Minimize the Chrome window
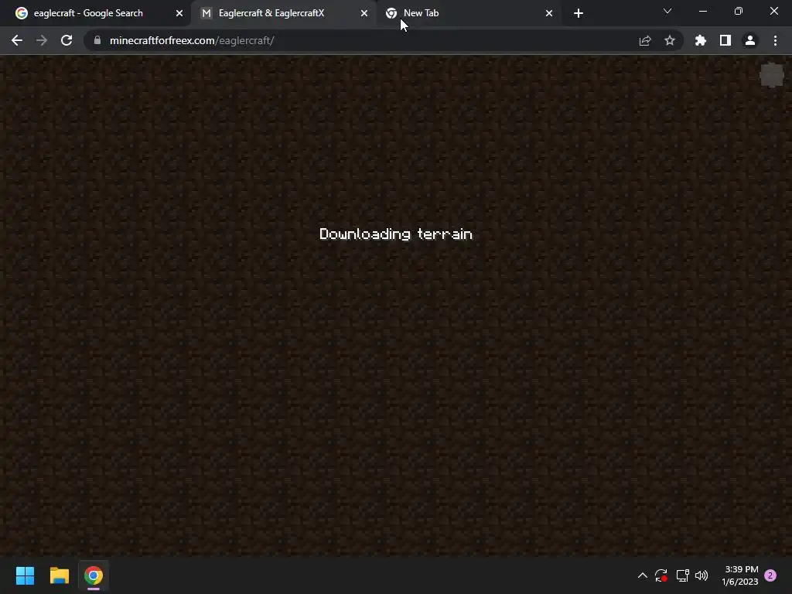 tap(702, 11)
